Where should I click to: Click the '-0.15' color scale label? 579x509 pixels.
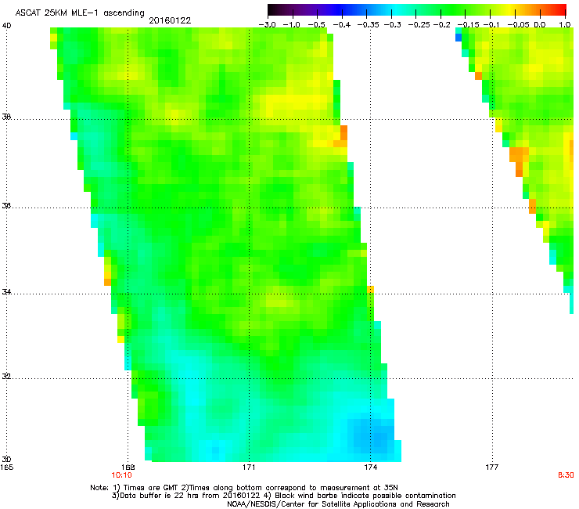pos(468,25)
